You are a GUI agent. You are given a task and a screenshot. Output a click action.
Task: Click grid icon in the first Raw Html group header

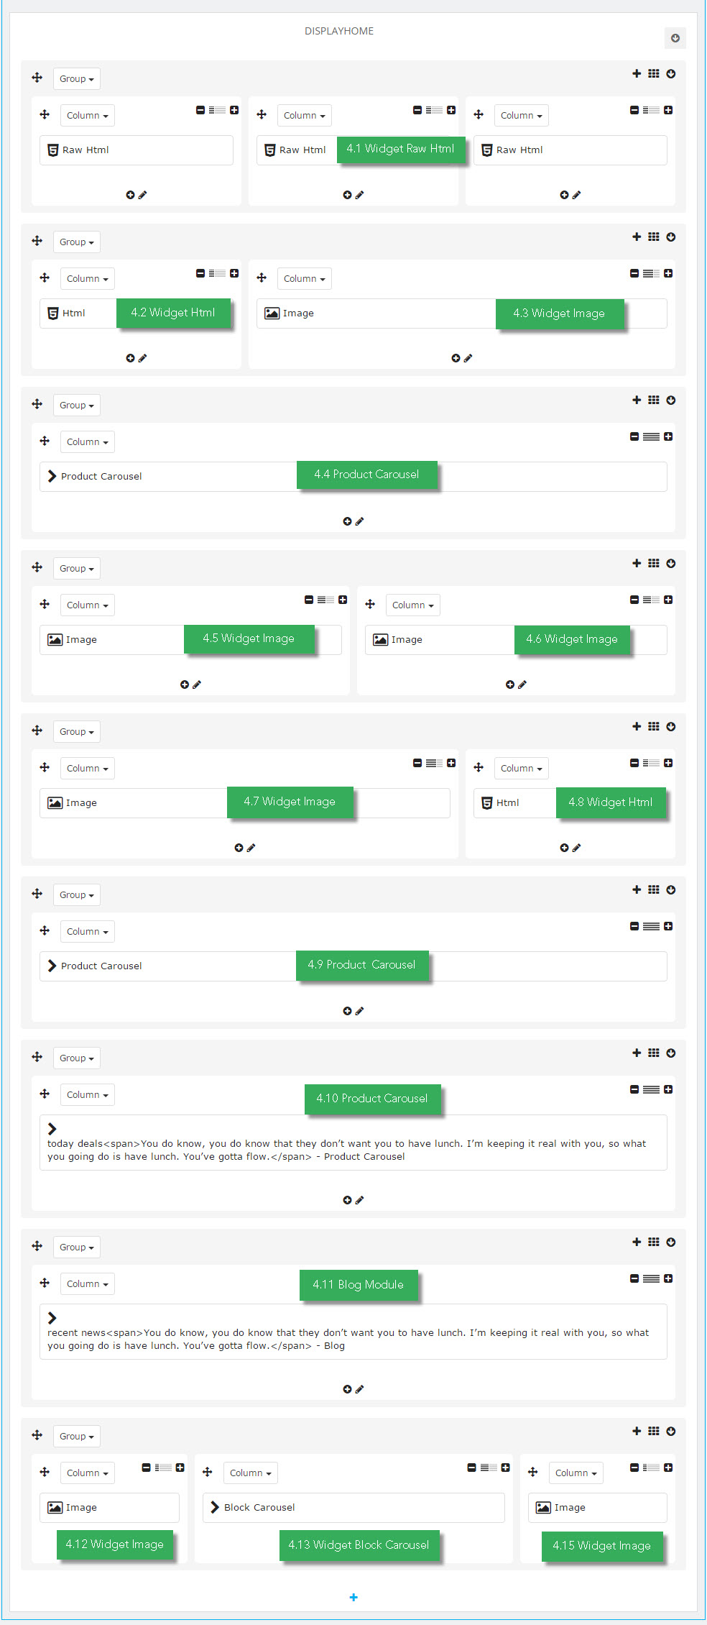[653, 73]
